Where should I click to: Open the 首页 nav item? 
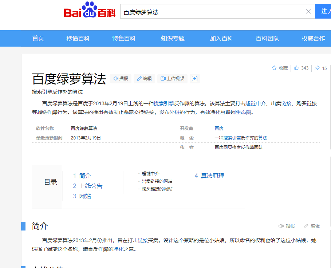38,38
